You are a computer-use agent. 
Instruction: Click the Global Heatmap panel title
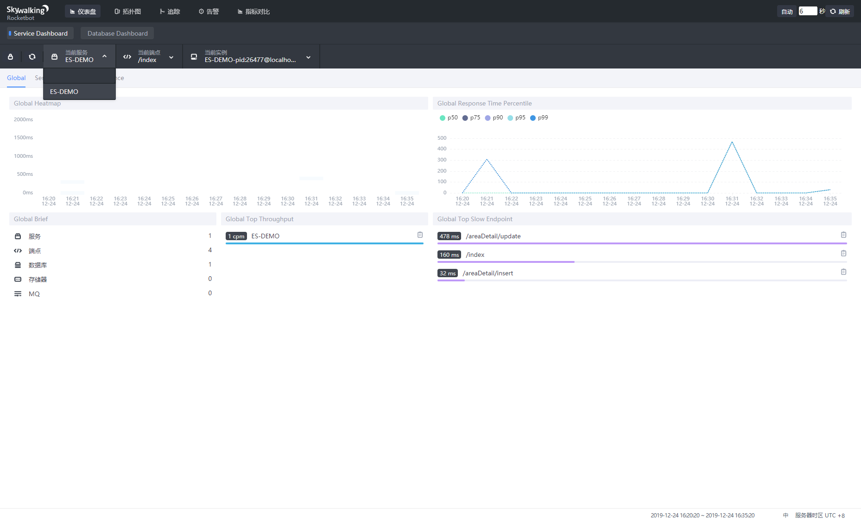[x=37, y=103]
